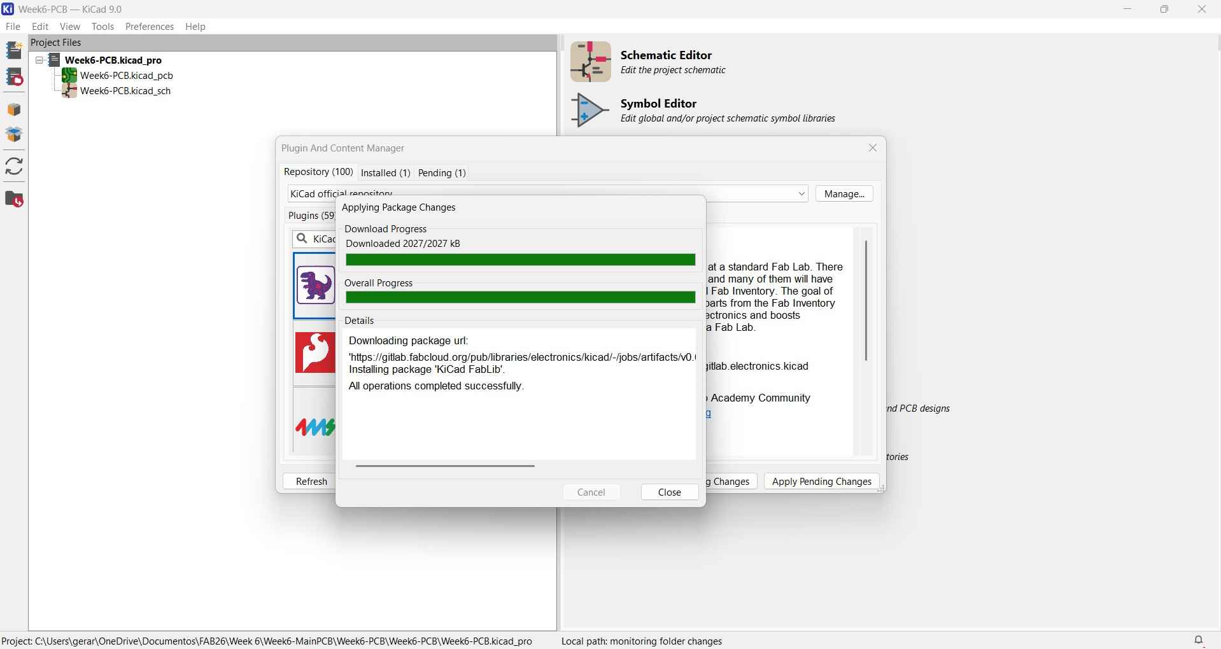
Task: Click the unarchive project files icon
Action: 14,135
